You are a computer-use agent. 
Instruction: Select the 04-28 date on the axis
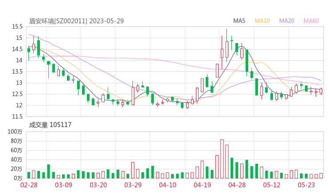pyautogui.click(x=237, y=185)
